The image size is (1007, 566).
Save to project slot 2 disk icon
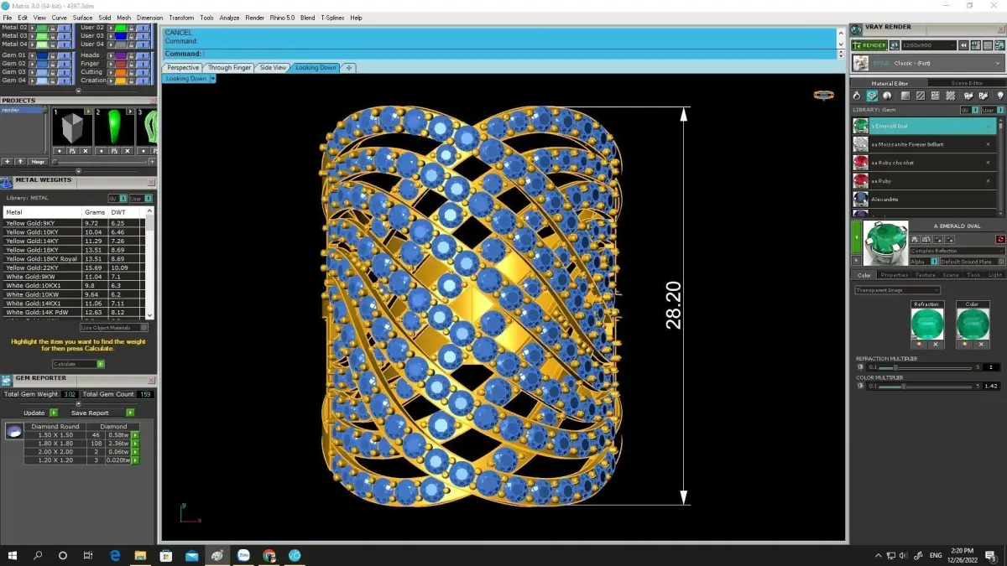click(114, 151)
